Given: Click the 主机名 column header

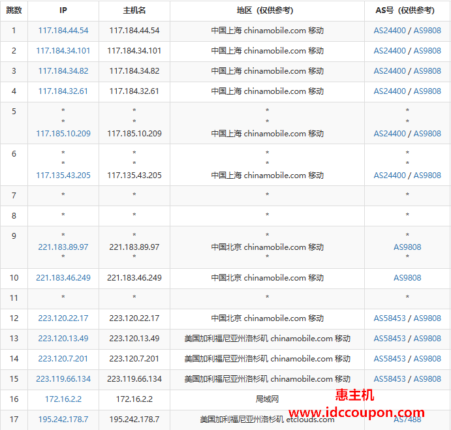Looking at the screenshot, I should pos(134,10).
